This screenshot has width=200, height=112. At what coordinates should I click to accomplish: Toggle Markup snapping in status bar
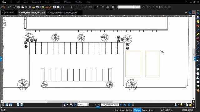(137, 110)
